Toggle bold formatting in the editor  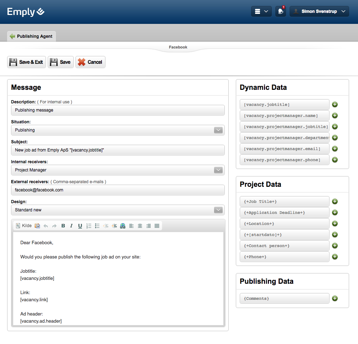click(x=63, y=226)
